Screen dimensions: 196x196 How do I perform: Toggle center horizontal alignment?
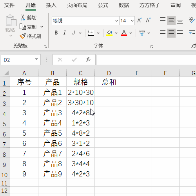(x=171, y=33)
